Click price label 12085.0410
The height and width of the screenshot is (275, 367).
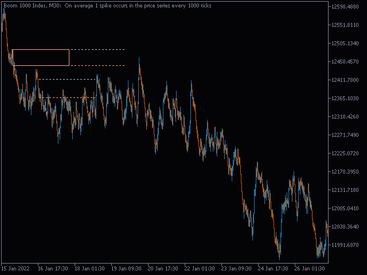pyautogui.click(x=345, y=209)
